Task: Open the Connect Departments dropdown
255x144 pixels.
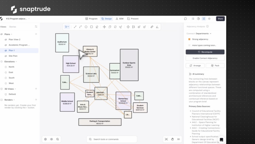Action: (x=203, y=33)
